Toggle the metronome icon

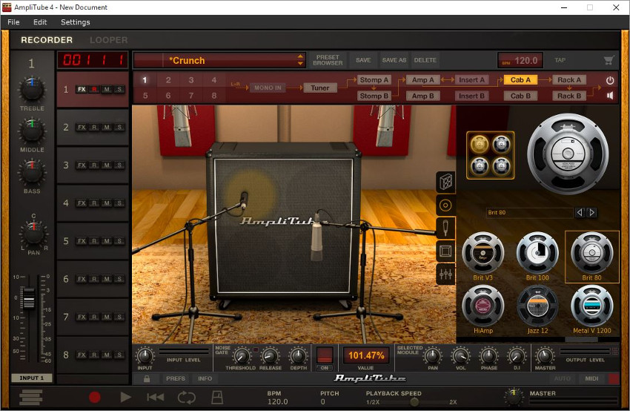tap(217, 398)
